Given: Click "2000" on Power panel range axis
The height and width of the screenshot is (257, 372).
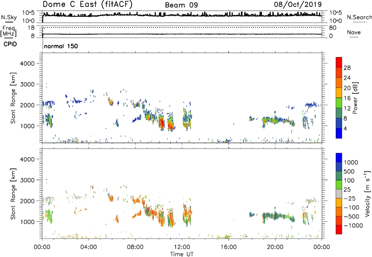Looking at the screenshot, I should click(27, 105).
